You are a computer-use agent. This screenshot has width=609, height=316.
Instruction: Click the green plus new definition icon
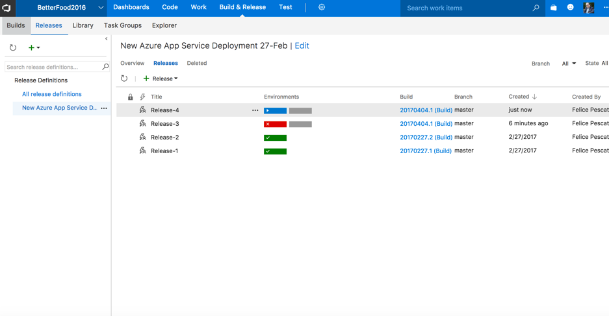pos(31,47)
